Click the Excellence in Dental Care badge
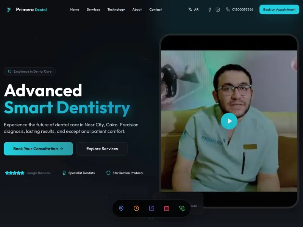The width and height of the screenshot is (303, 227). (x=30, y=72)
